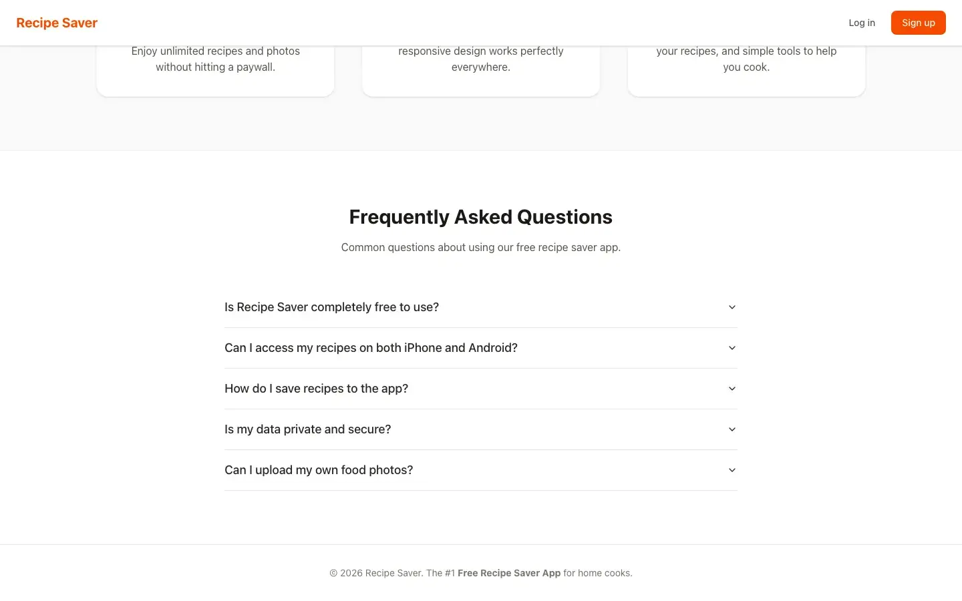Expand the chevron for the free-to-use question
The width and height of the screenshot is (962, 601).
click(732, 307)
